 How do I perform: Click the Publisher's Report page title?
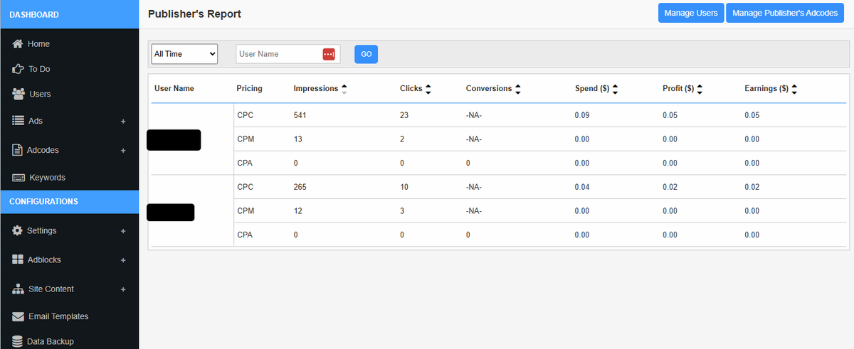(x=194, y=14)
